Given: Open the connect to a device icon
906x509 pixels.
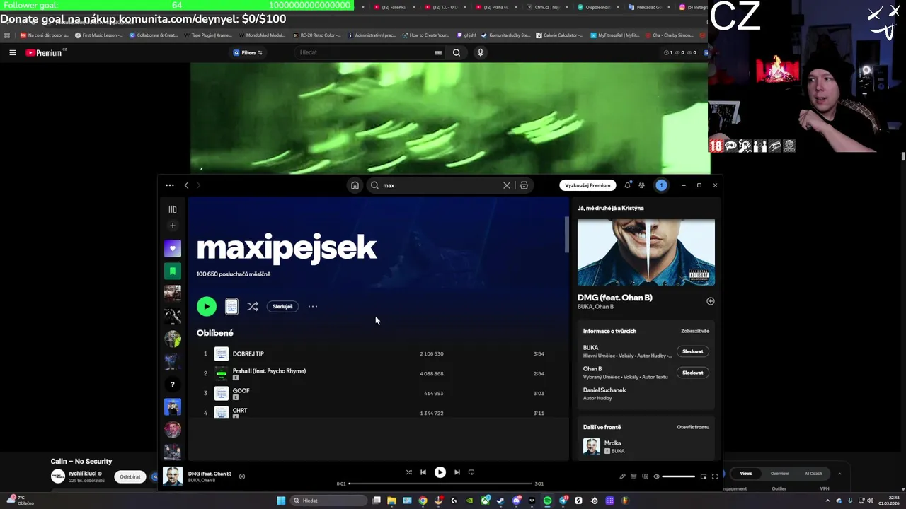Looking at the screenshot, I should (645, 476).
